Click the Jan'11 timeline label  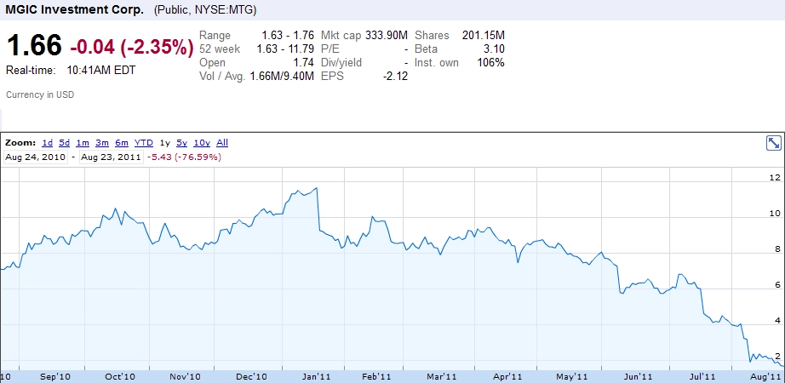318,376
